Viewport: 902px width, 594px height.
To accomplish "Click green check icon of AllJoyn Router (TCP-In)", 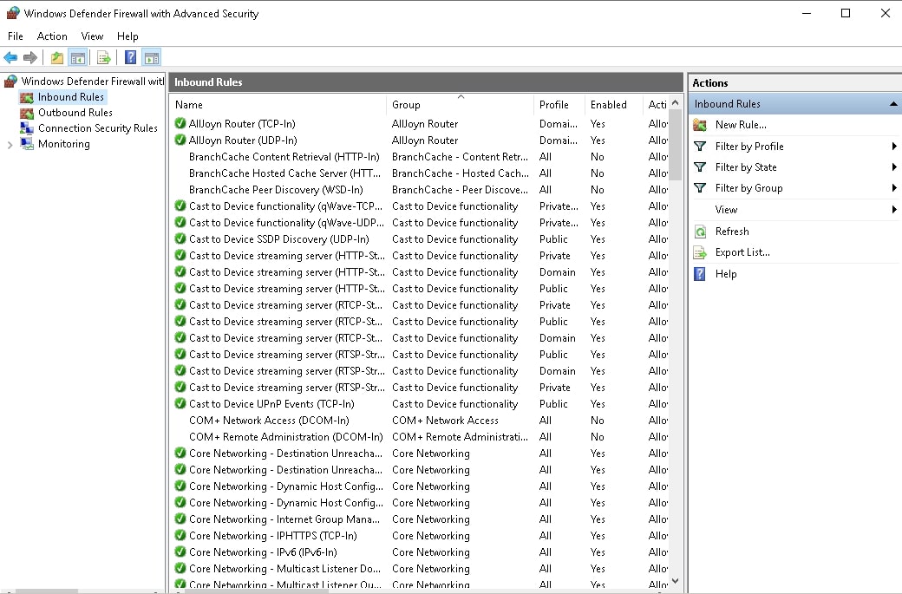I will click(x=180, y=123).
